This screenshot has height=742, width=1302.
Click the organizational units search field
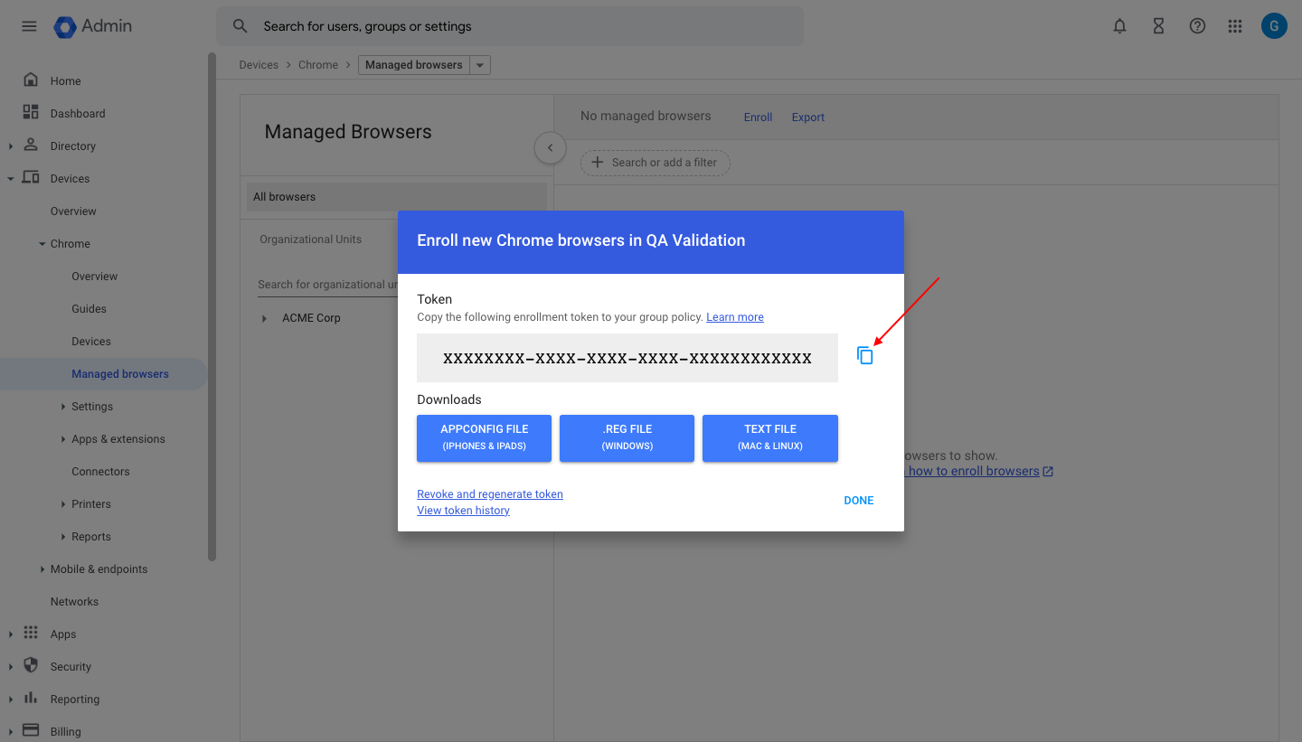click(327, 284)
